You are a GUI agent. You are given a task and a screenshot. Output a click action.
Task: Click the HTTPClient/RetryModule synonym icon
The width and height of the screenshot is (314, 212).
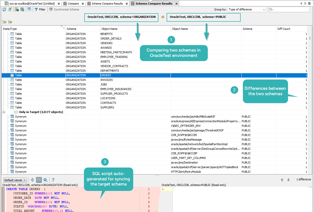point(12,172)
